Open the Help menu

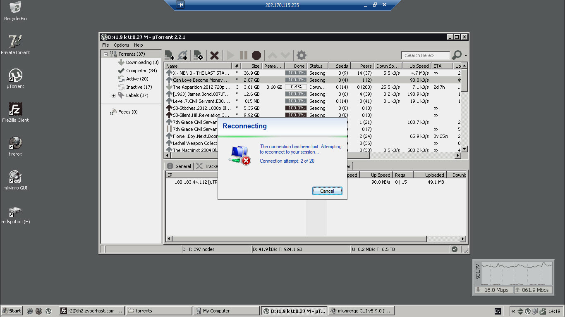139,45
